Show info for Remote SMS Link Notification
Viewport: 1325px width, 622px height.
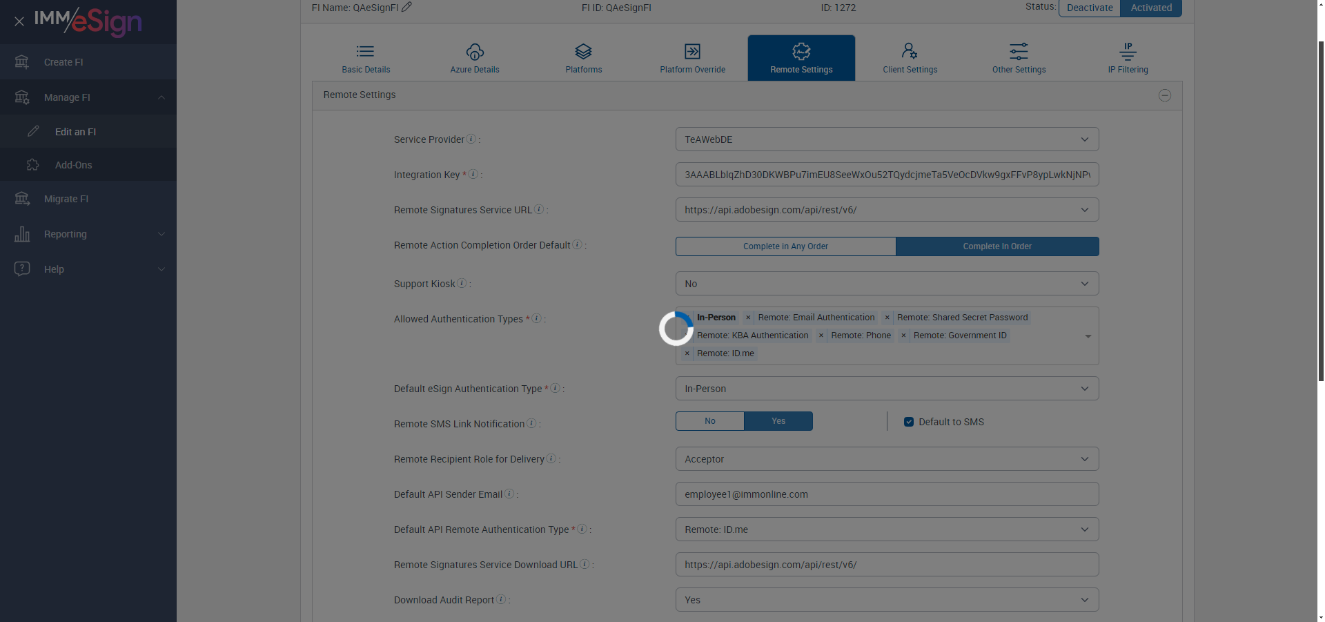(531, 423)
